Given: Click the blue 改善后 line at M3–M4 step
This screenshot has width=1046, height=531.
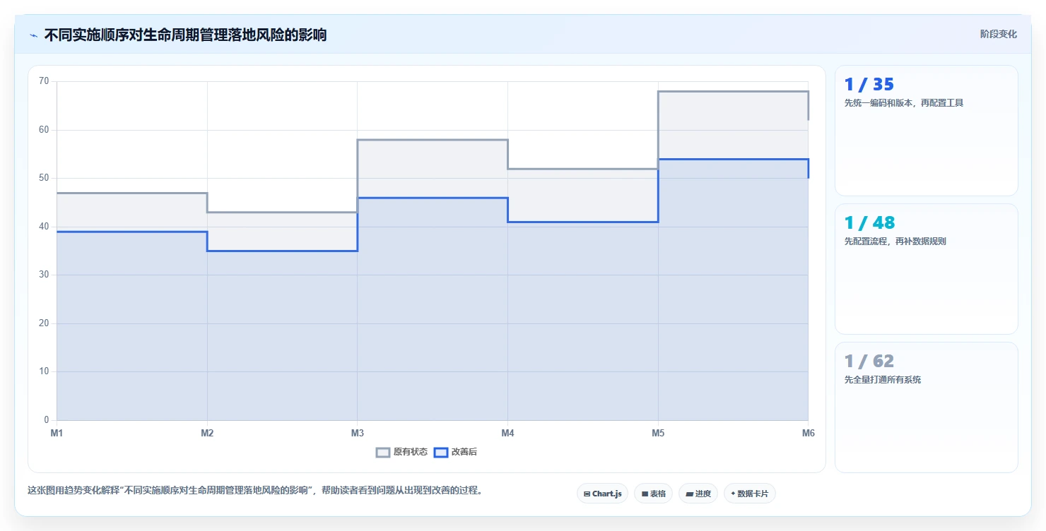Looking at the screenshot, I should coord(433,198).
